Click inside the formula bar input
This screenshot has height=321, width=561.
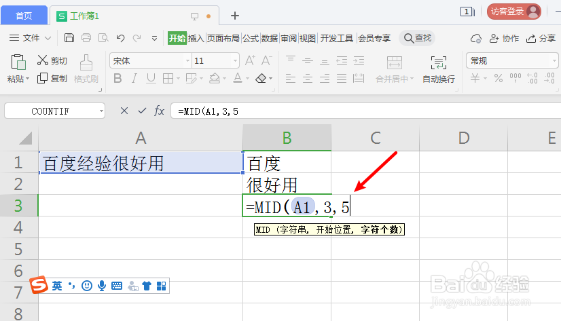(365, 111)
